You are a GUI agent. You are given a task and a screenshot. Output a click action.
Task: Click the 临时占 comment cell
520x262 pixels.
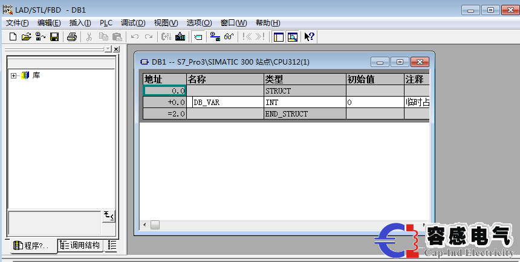417,103
